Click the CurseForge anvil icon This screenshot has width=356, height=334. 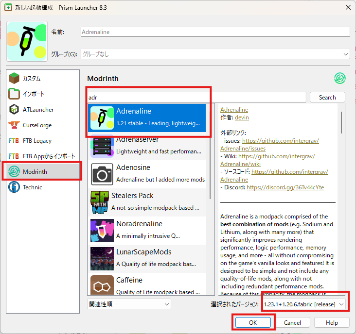14,125
